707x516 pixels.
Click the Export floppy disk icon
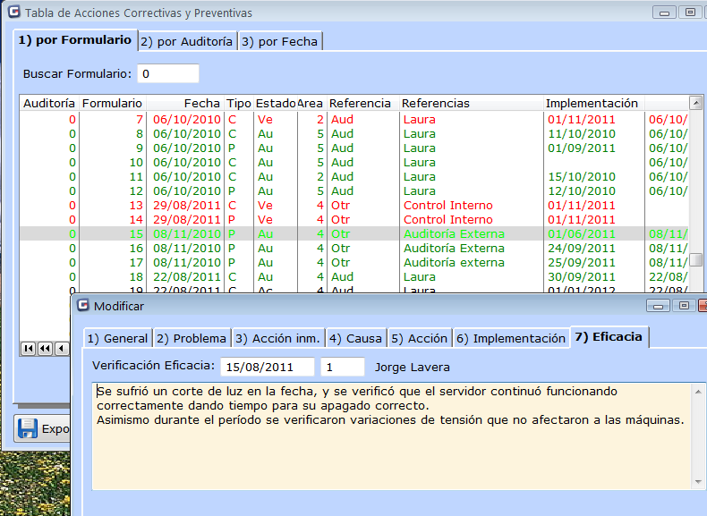click(x=28, y=428)
